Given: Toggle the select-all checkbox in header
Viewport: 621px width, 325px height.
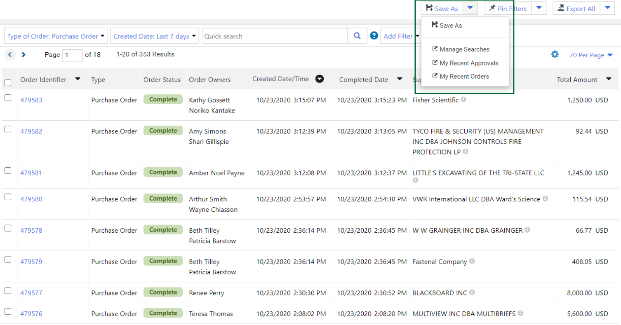Looking at the screenshot, I should coord(8,83).
